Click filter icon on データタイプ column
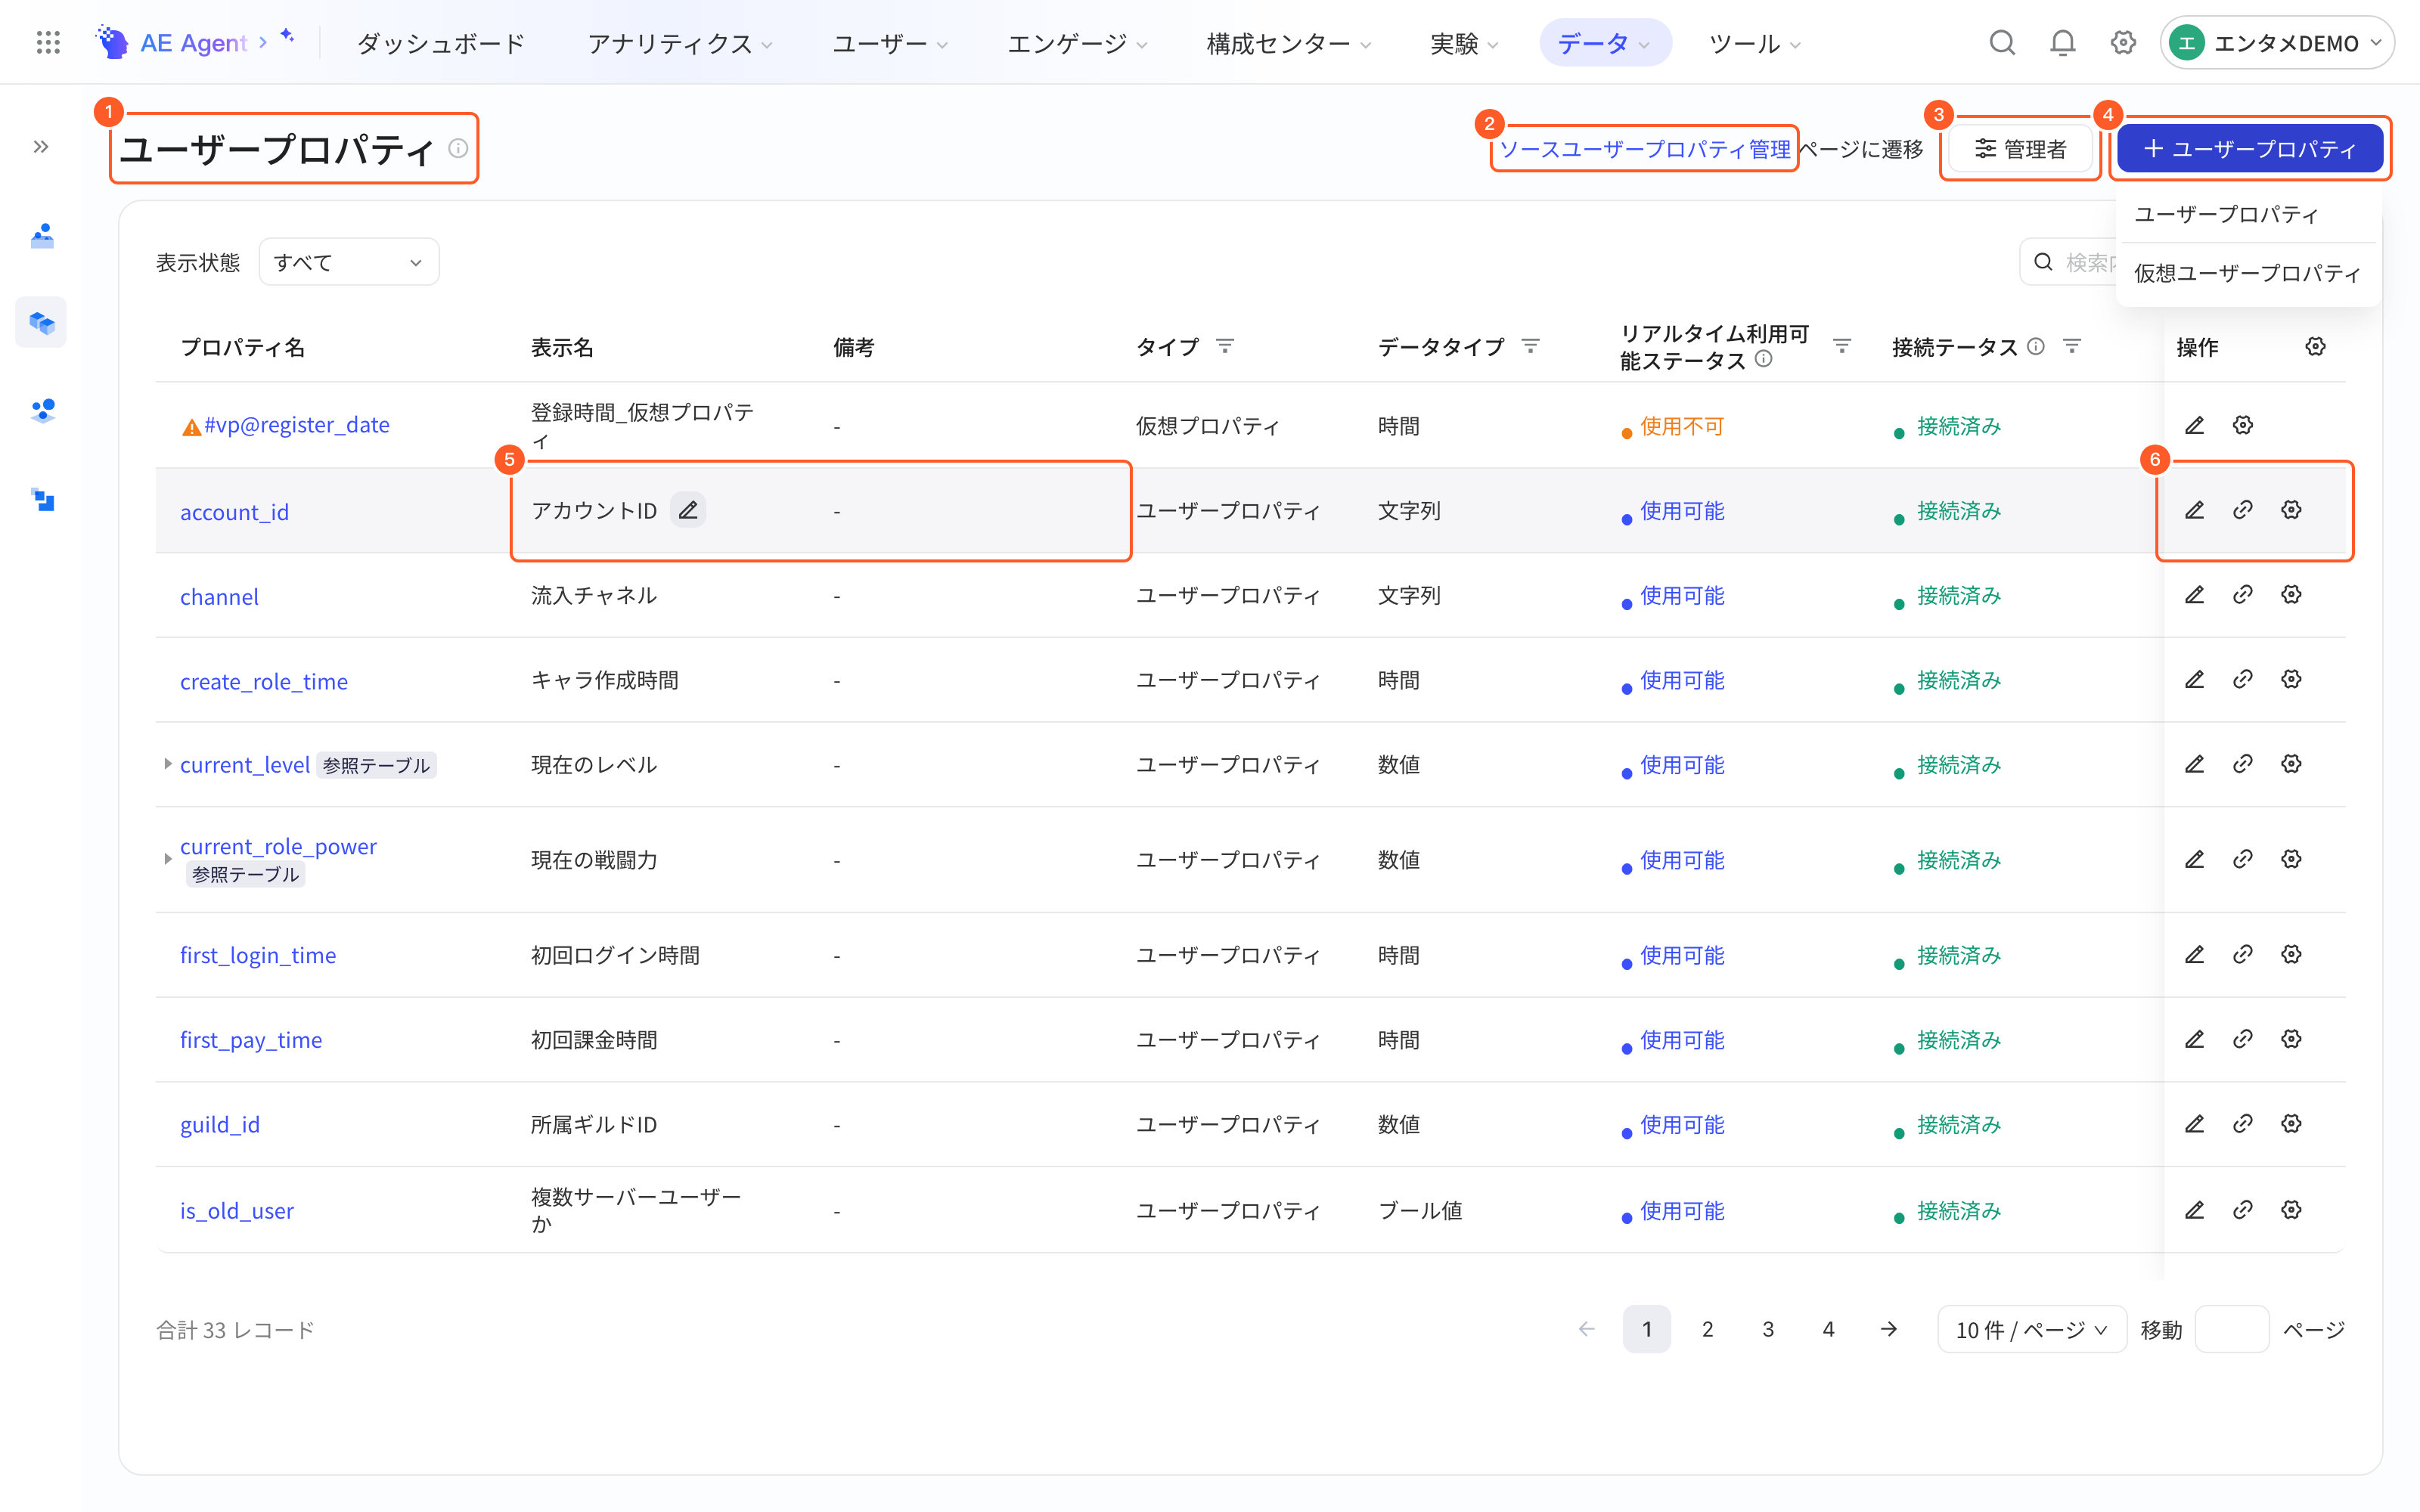This screenshot has width=2420, height=1512. point(1530,346)
